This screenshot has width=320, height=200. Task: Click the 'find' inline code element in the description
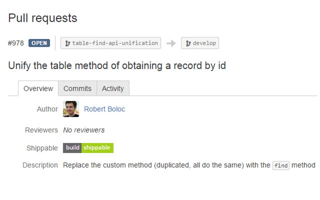281,165
